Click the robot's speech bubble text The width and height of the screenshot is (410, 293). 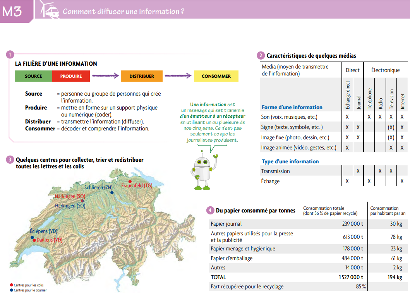tap(213, 122)
